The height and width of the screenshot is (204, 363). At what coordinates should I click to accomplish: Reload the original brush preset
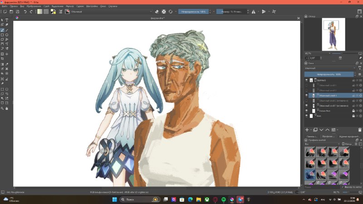[171, 12]
